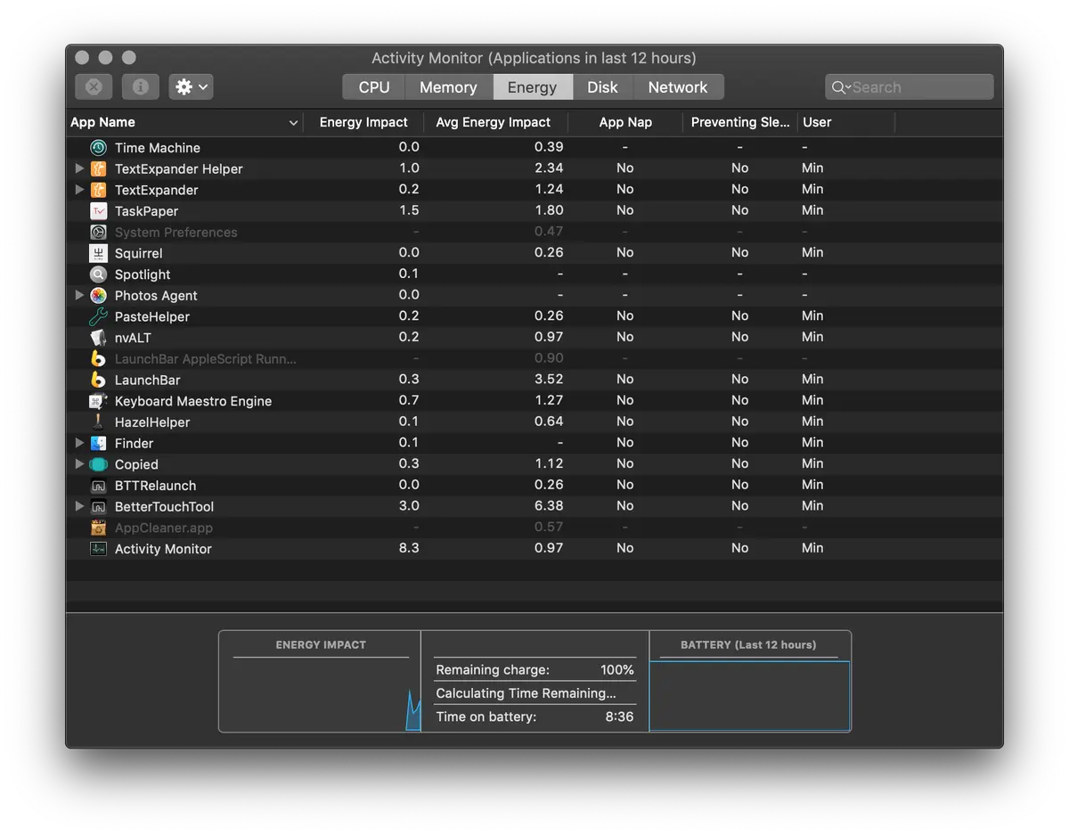Click the search magnifier icon
Viewport: 1069px width, 835px height.
[839, 87]
